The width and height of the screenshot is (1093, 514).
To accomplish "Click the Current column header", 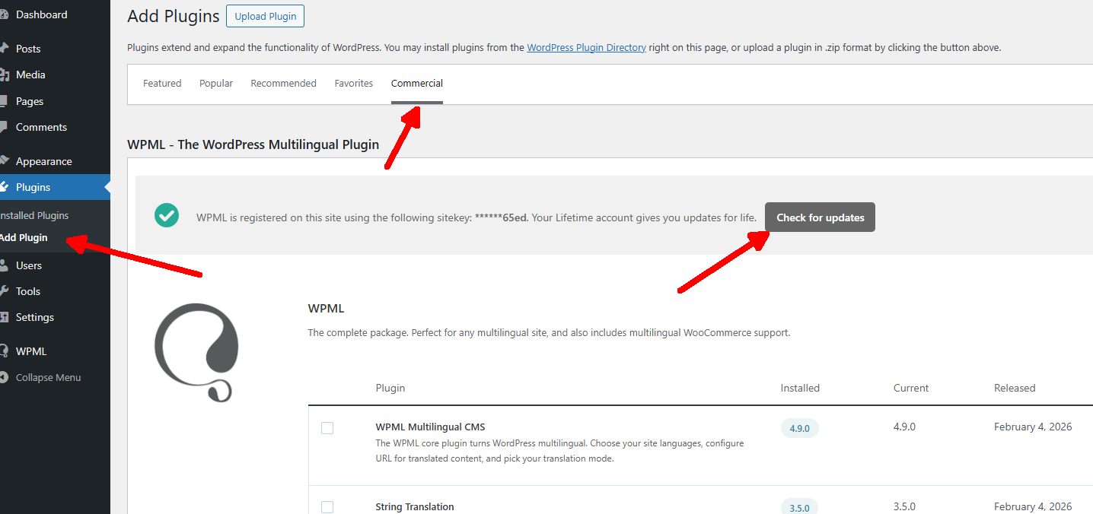I will click(x=911, y=388).
